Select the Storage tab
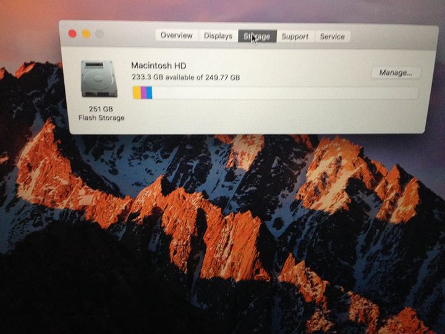The image size is (445, 334). coord(257,36)
